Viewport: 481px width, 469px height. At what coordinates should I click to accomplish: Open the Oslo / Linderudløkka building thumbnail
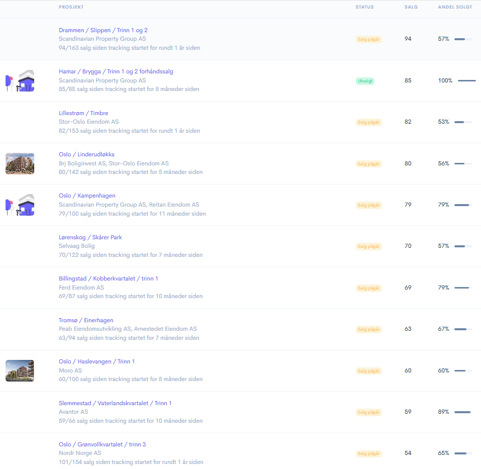(x=20, y=163)
